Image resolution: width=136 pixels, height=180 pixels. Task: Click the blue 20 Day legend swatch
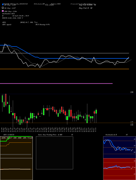(3, 4)
